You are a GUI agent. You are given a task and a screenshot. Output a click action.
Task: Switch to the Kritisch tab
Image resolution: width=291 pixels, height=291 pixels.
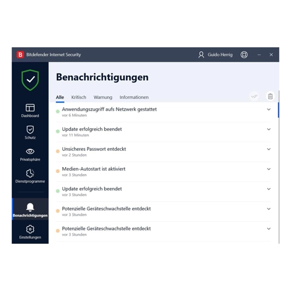pos(79,97)
